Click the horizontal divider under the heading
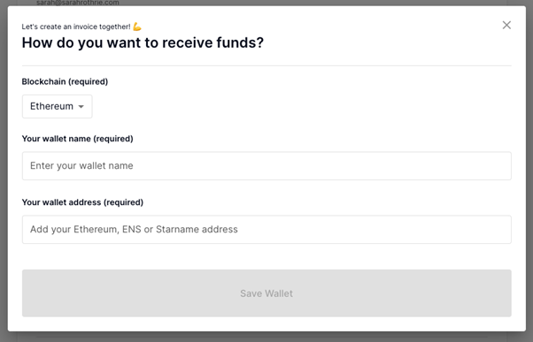 pos(266,65)
